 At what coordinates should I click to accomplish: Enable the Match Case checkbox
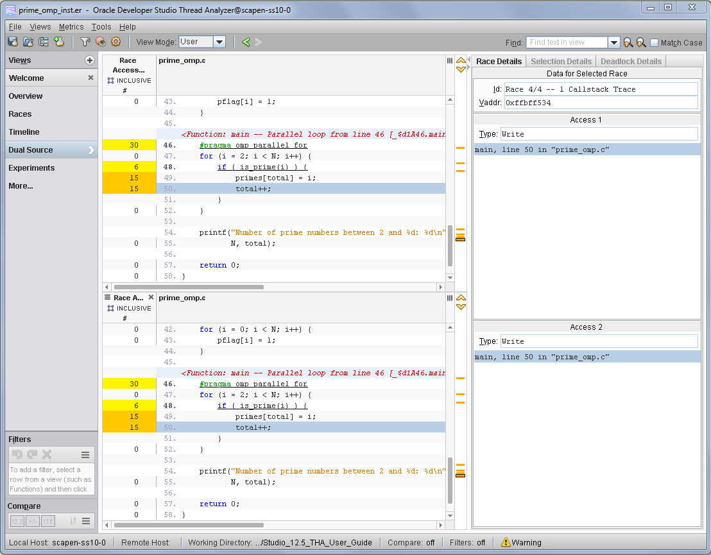tap(654, 42)
